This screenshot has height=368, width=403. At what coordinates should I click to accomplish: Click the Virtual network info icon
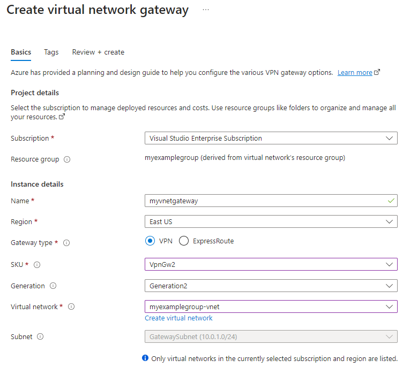click(71, 307)
